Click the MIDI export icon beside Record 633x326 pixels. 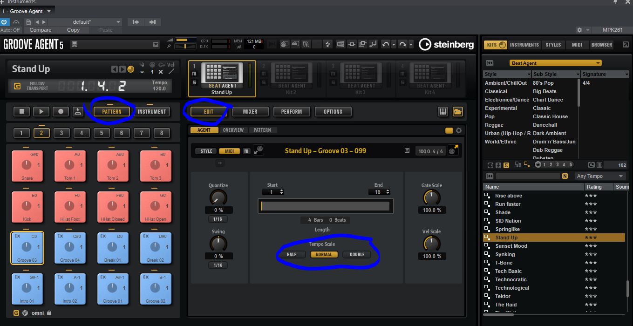[x=78, y=111]
